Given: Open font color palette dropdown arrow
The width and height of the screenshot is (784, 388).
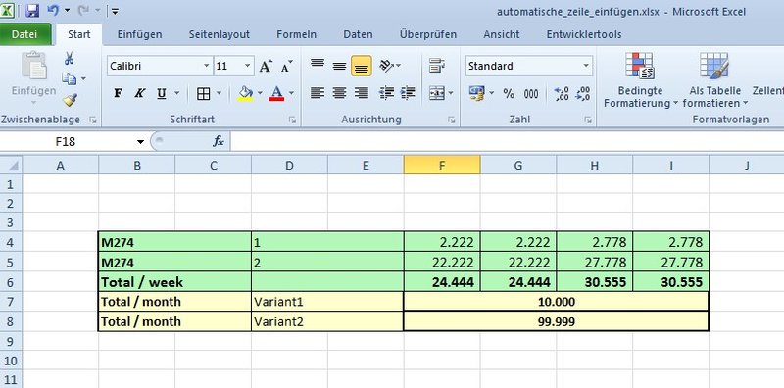Looking at the screenshot, I should coord(291,93).
